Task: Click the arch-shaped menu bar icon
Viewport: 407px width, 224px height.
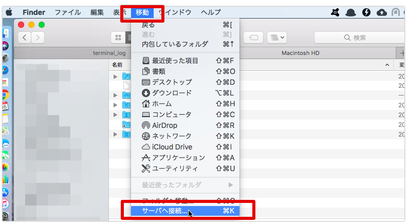Action: [x=396, y=12]
